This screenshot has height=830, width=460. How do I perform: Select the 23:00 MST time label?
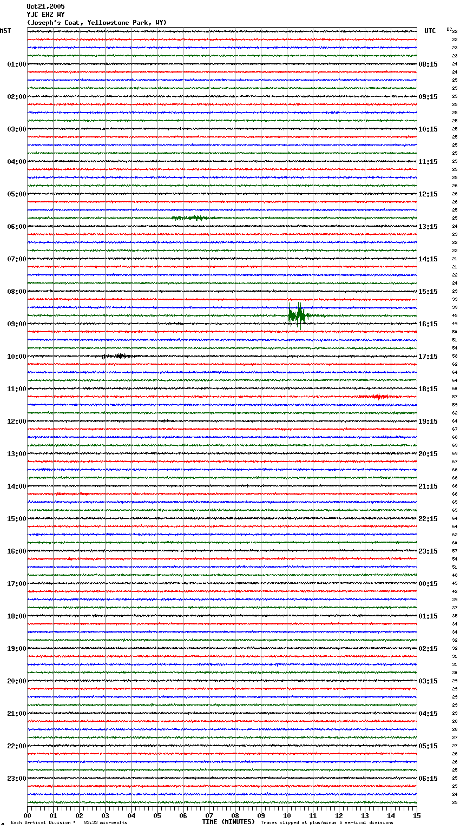pyautogui.click(x=16, y=779)
